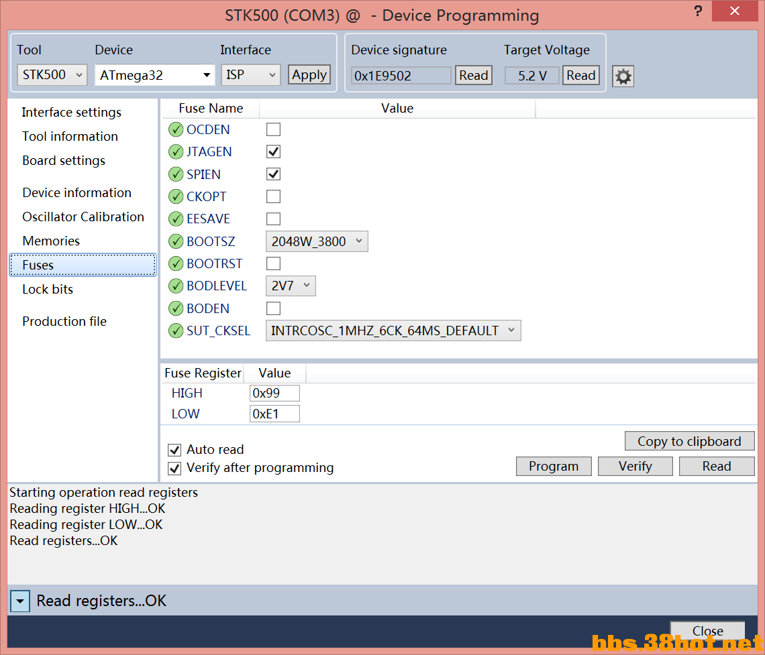The height and width of the screenshot is (655, 765).
Task: Click the Fuse Name column header
Action: pos(211,109)
